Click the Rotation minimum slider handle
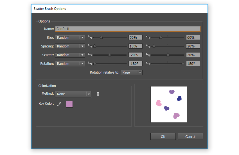The height and width of the screenshot is (155, 239). (95, 63)
